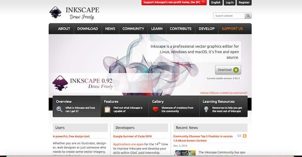Click the Log in button

pos(230,3)
